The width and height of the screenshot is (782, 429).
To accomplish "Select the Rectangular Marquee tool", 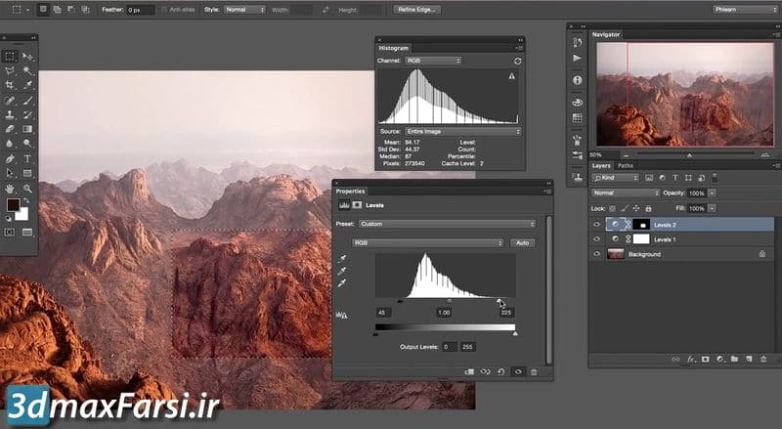I will pos(10,57).
